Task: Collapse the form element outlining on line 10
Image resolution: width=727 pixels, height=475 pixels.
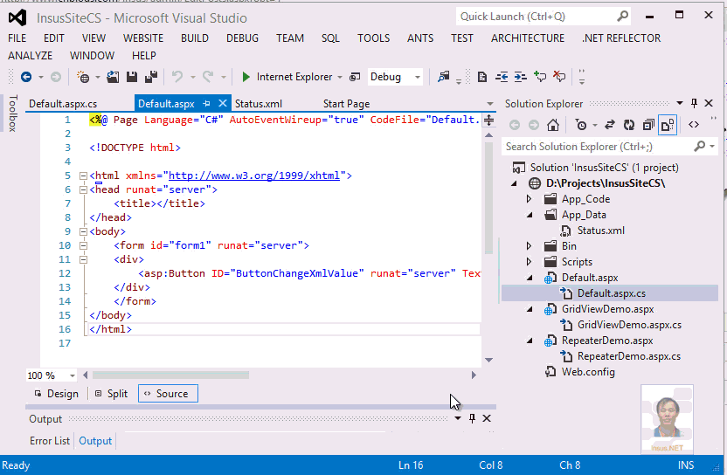Action: point(84,245)
